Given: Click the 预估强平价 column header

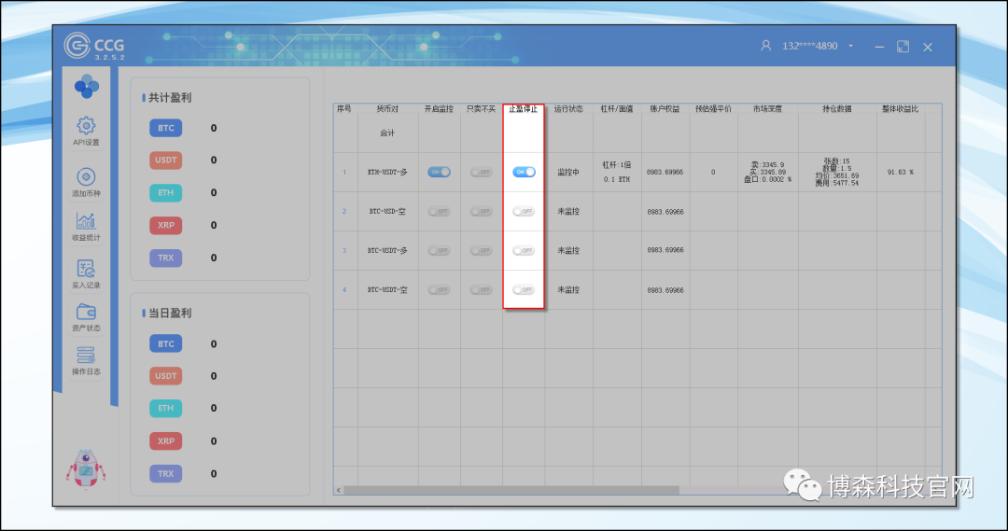Looking at the screenshot, I should point(713,109).
